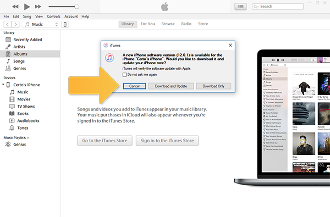Screen dimensions: 330x217
Task: Click the Songs music note icon
Action: 8,61
